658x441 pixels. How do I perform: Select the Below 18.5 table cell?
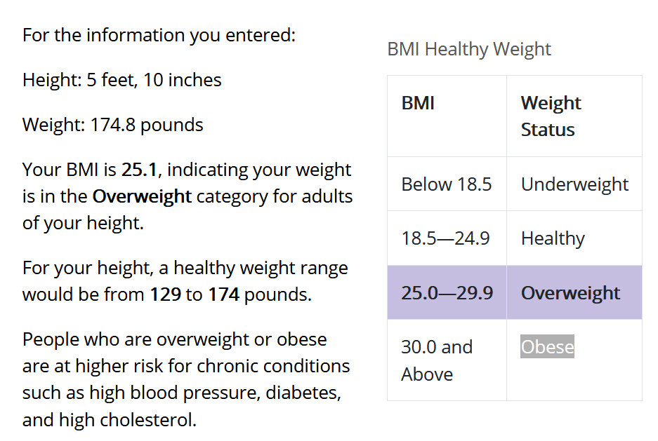[447, 184]
